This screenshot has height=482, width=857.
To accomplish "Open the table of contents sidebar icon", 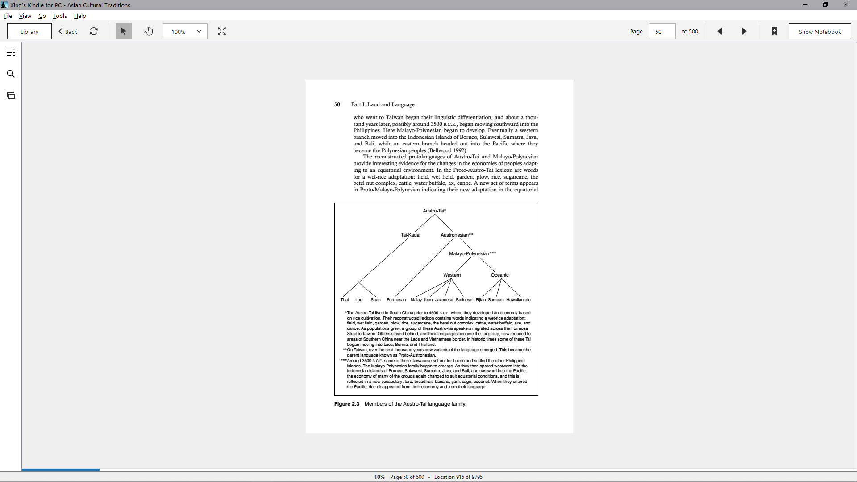I will point(11,53).
